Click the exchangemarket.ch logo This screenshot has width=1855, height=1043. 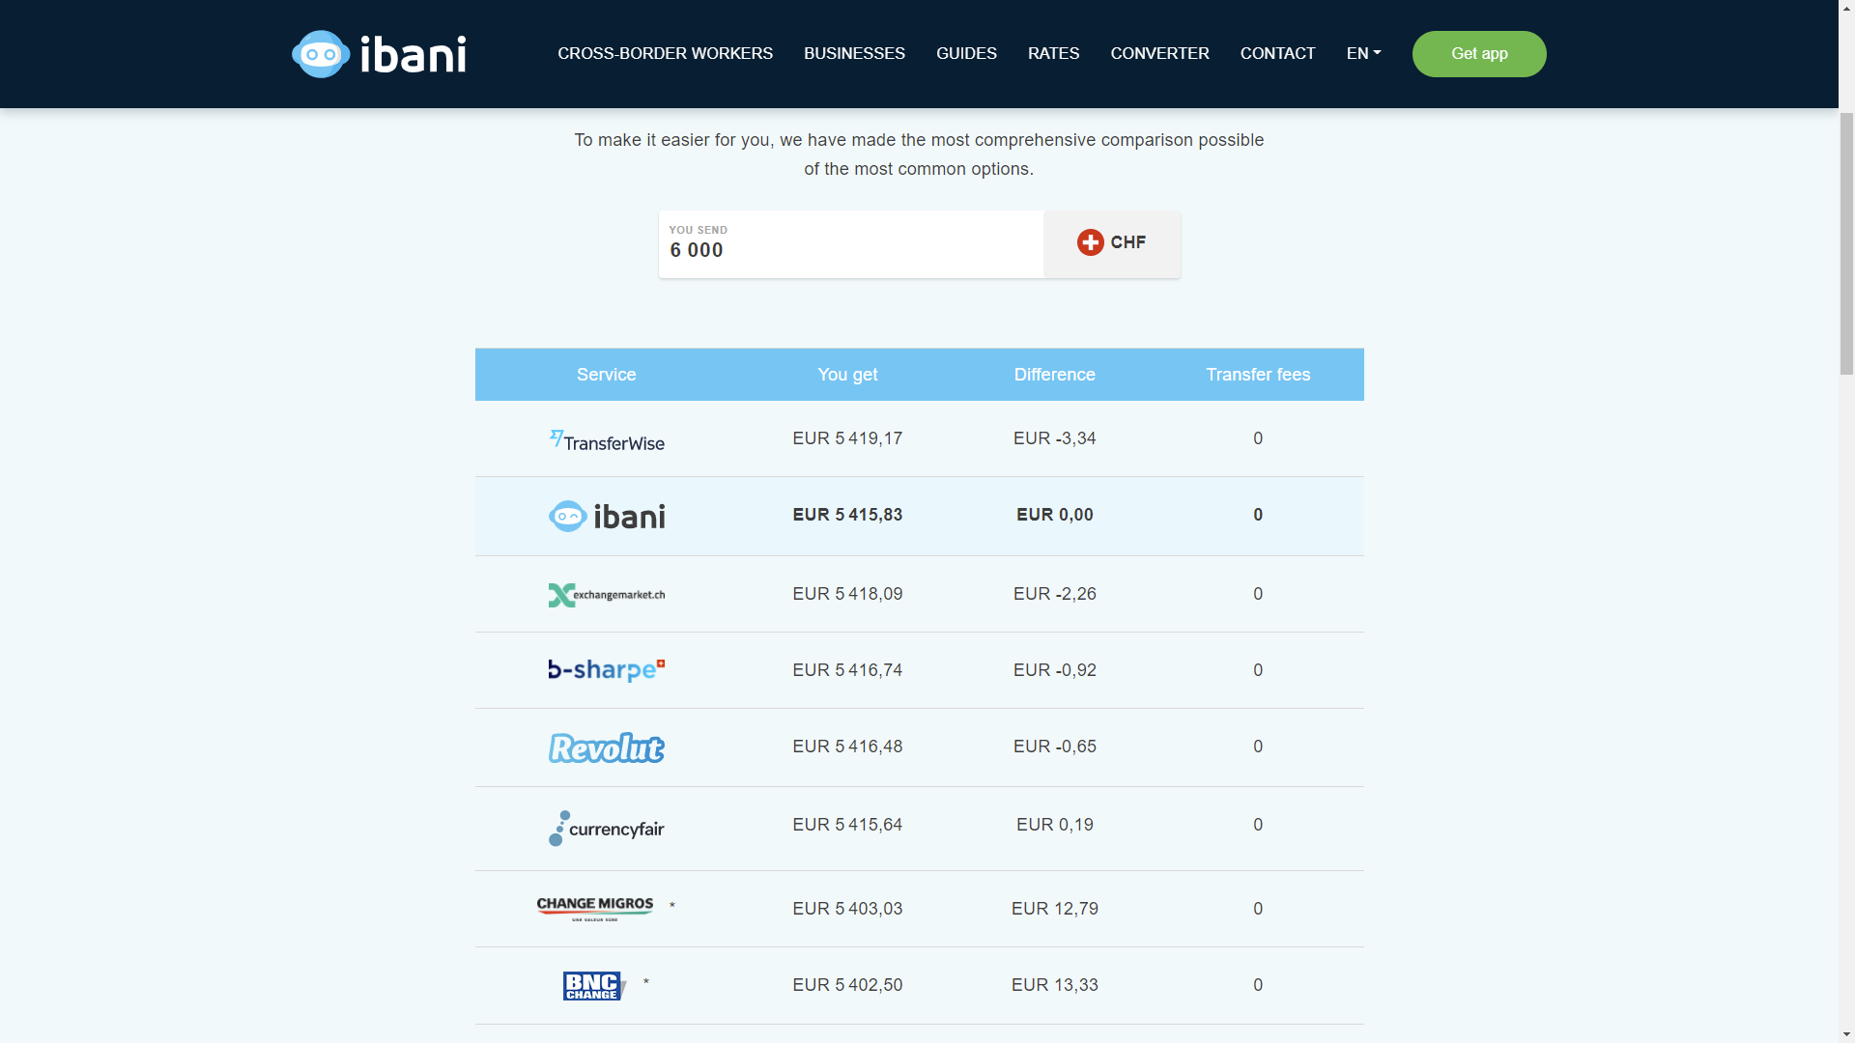pos(607,595)
